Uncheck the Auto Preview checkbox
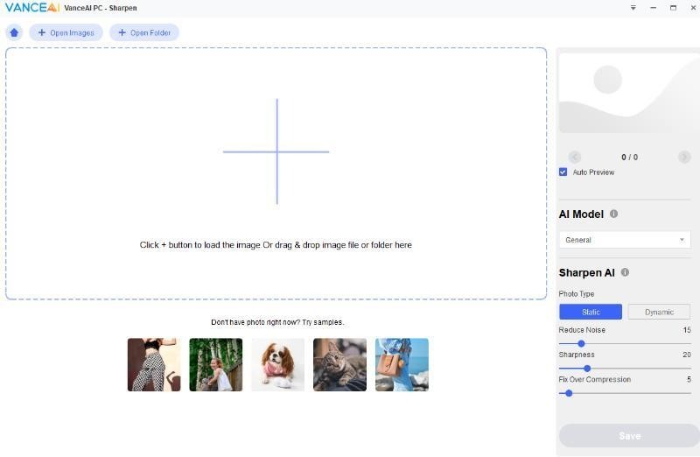The width and height of the screenshot is (700, 457). point(563,172)
